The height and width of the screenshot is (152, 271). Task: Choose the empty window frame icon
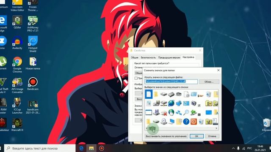[x=149, y=113]
